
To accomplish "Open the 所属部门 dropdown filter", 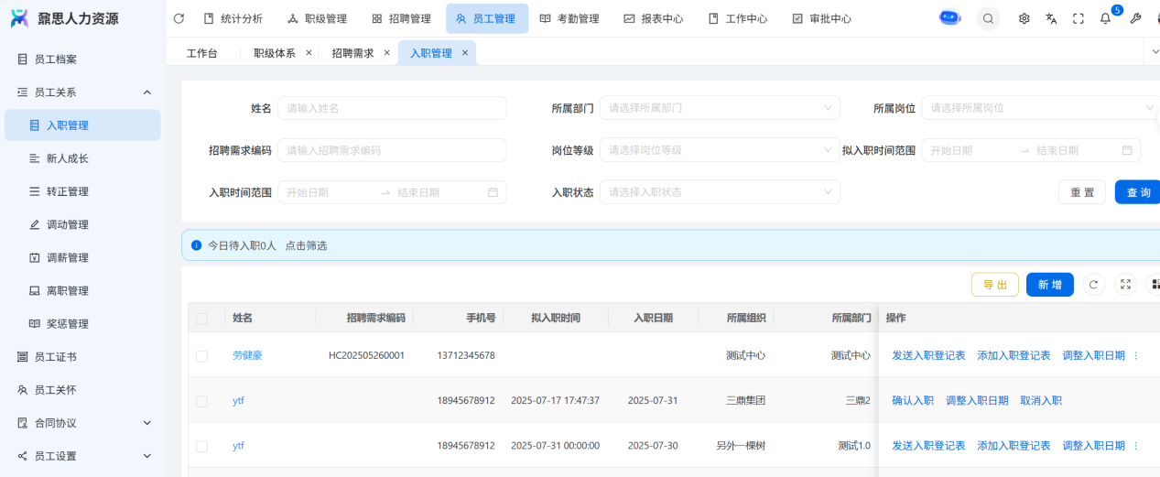I will point(720,108).
